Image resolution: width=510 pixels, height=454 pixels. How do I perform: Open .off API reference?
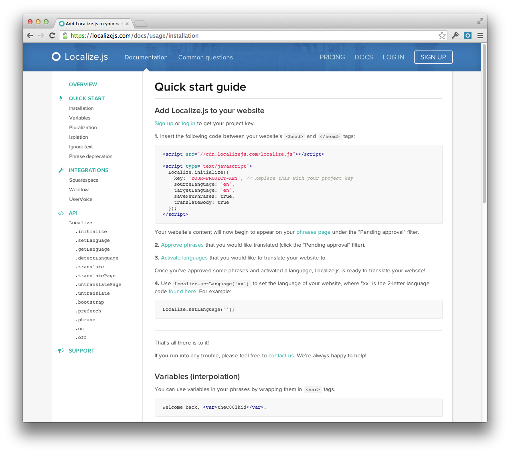pos(81,337)
